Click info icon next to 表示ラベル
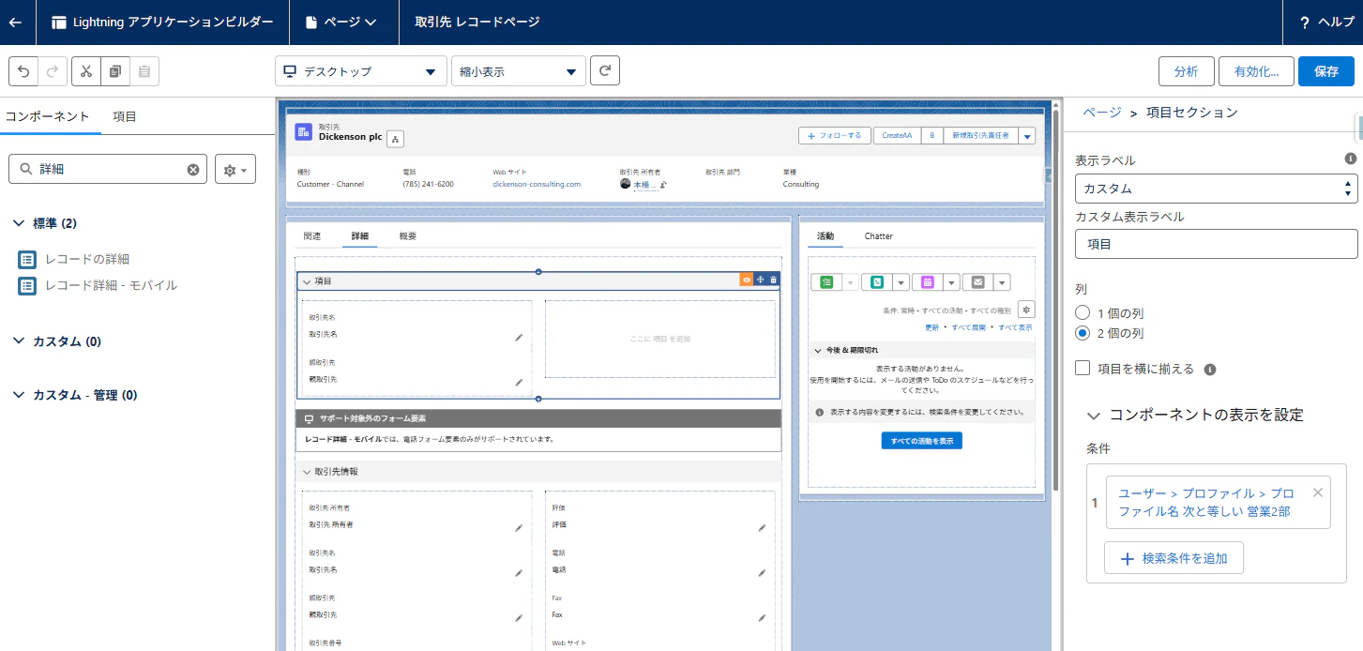Screen dimensions: 1363x651 click(x=1351, y=159)
